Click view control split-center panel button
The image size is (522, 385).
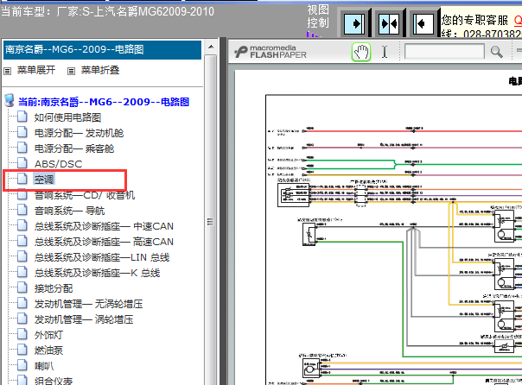click(x=389, y=23)
